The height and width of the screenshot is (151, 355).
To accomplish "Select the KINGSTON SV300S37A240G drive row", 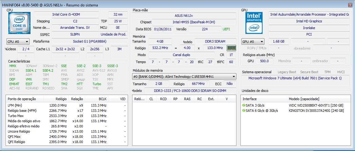I will coord(295,111).
